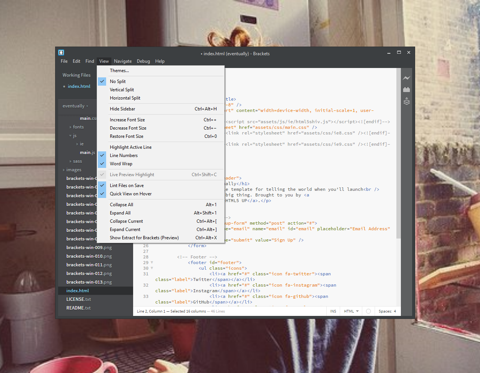
Task: Open Extension Manager brick icon
Action: click(x=406, y=89)
